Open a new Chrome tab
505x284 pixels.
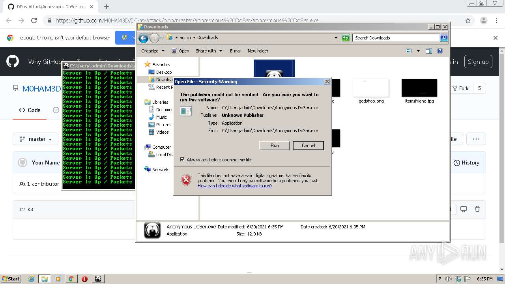pyautogui.click(x=106, y=7)
